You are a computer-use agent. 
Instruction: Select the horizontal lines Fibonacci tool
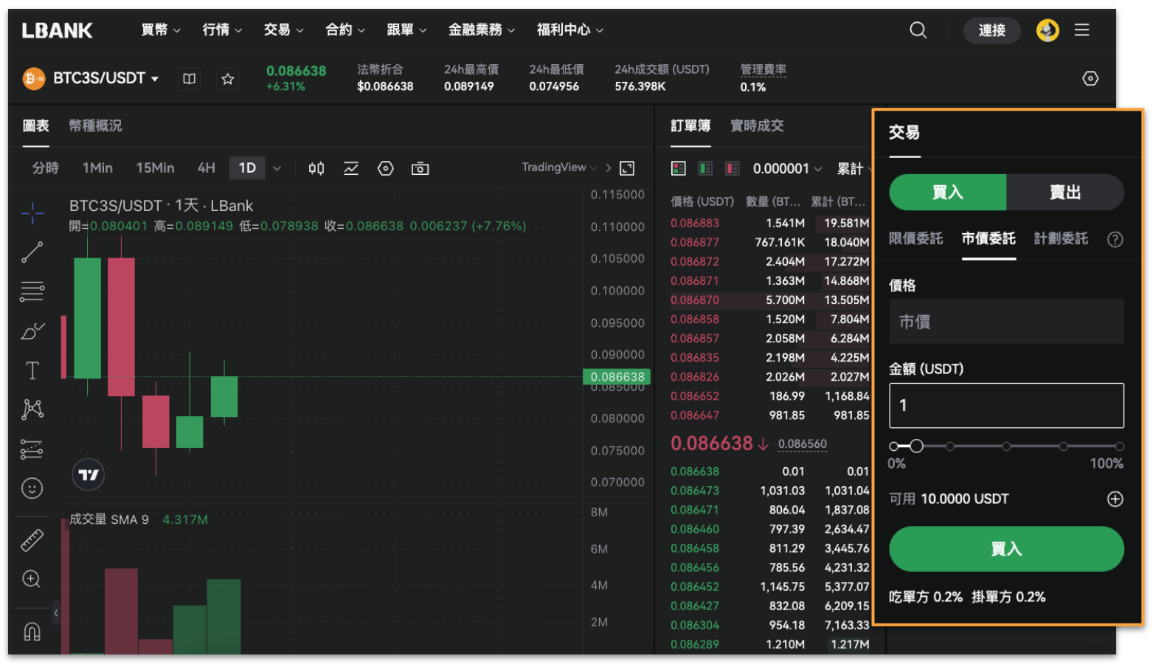tap(32, 291)
